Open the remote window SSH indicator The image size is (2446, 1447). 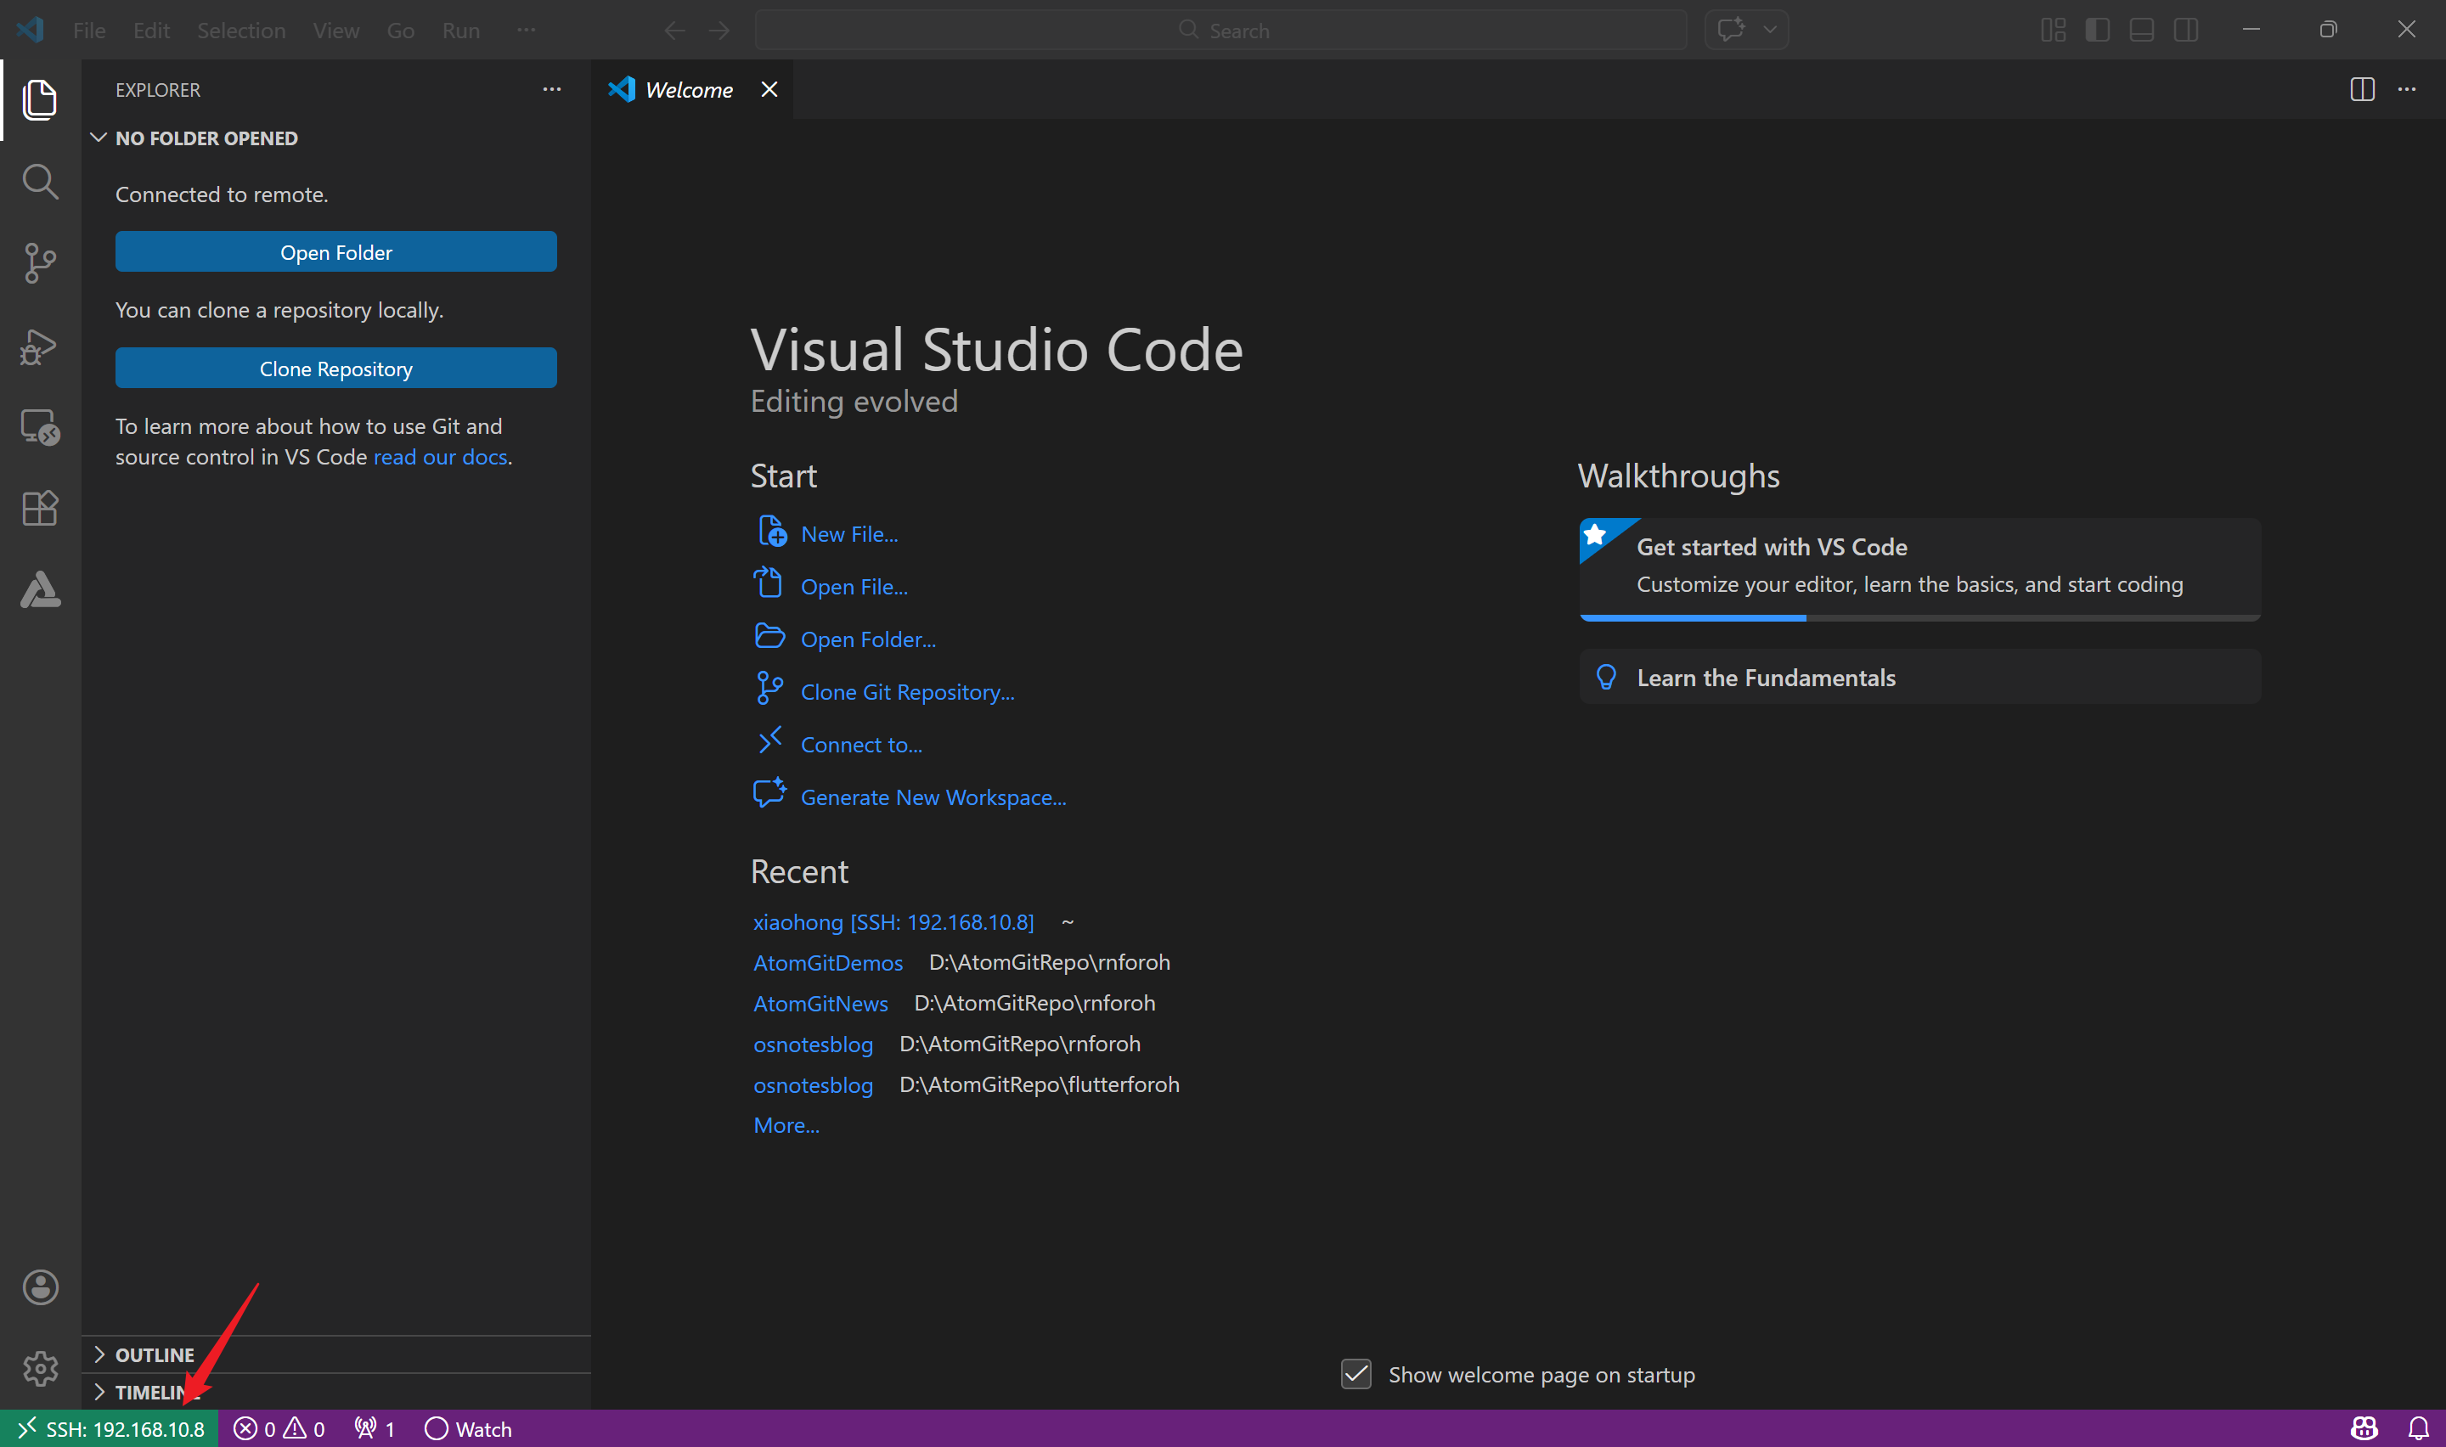pos(110,1428)
